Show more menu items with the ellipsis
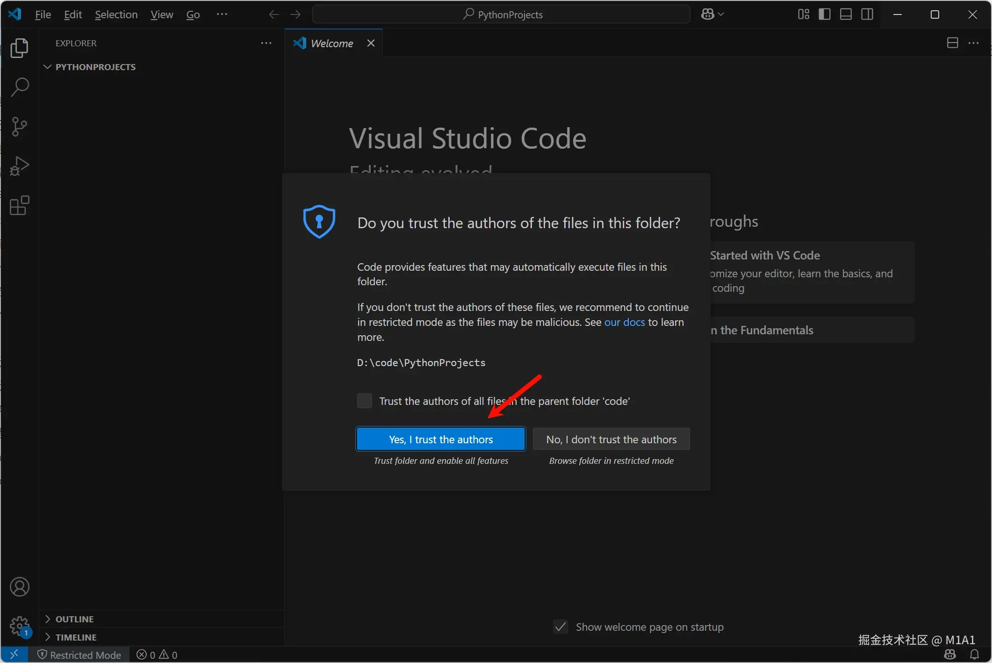 click(222, 14)
